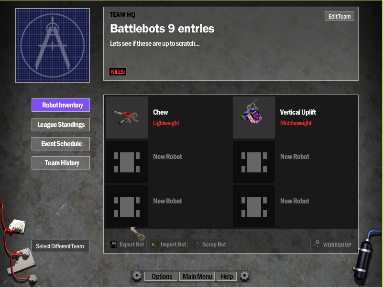This screenshot has width=383, height=287.
Task: Select the Vertical Uplift robot thumbnail
Action: click(254, 117)
